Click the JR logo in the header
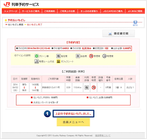 pyautogui.click(x=7, y=5)
